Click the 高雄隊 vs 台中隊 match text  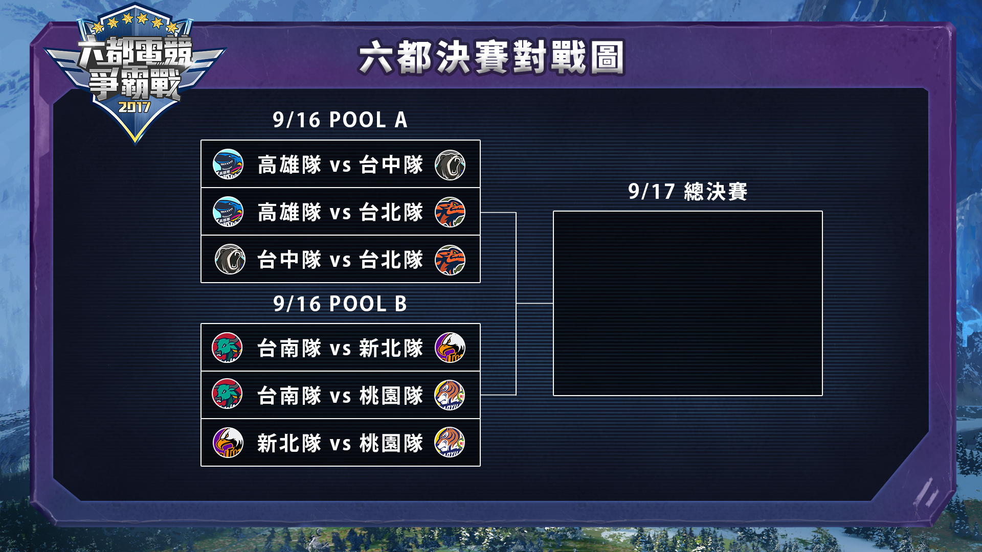click(340, 165)
